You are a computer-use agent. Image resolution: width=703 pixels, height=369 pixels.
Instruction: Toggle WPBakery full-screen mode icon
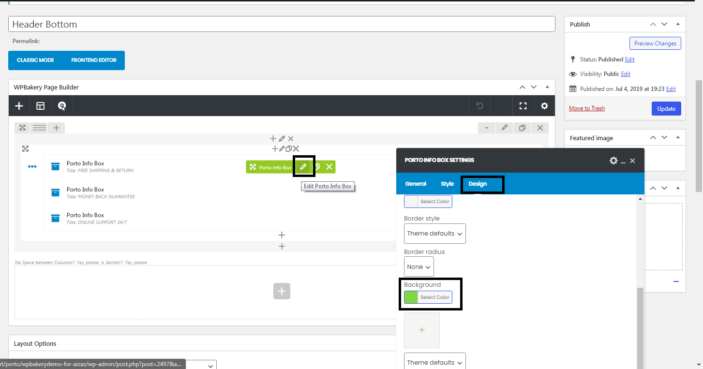tap(523, 106)
